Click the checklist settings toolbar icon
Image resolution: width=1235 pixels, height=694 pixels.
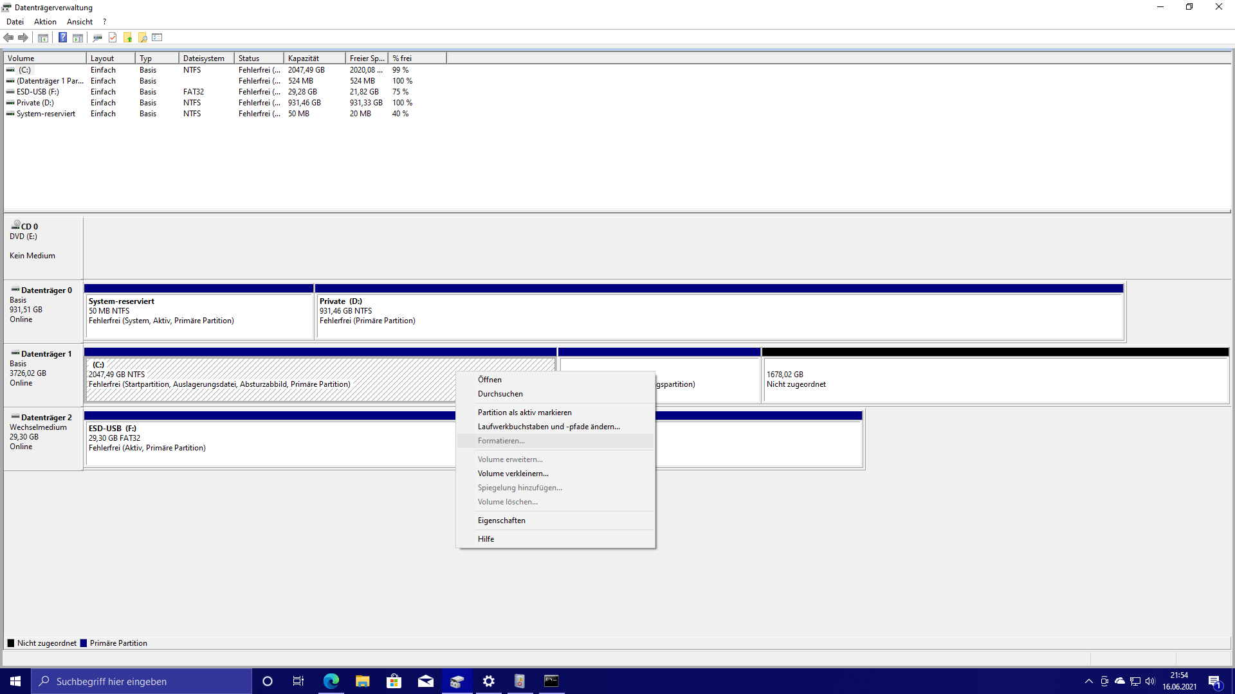point(158,37)
